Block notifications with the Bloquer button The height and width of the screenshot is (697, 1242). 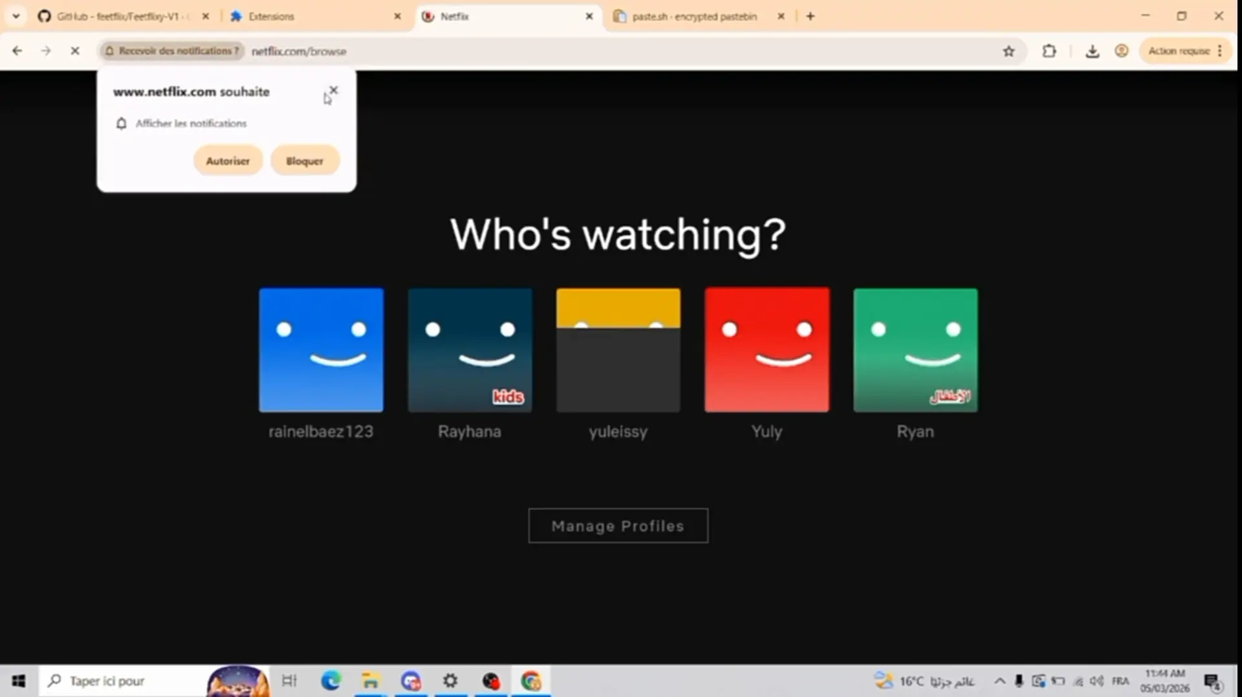tap(305, 160)
